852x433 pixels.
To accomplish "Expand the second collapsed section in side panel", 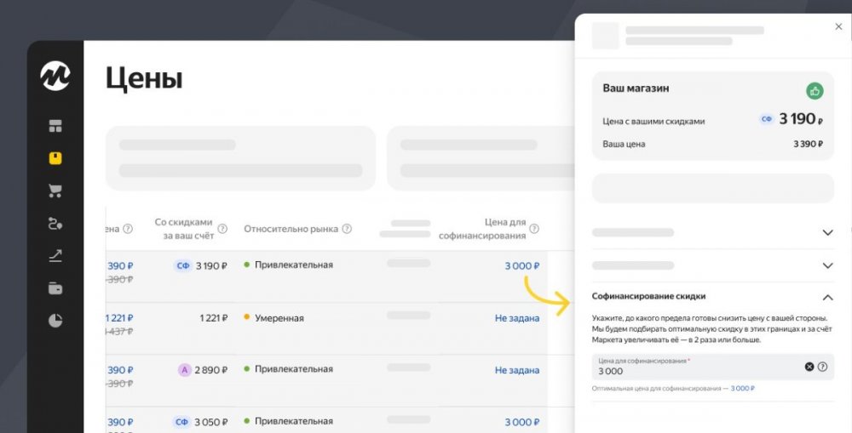I will click(x=827, y=265).
